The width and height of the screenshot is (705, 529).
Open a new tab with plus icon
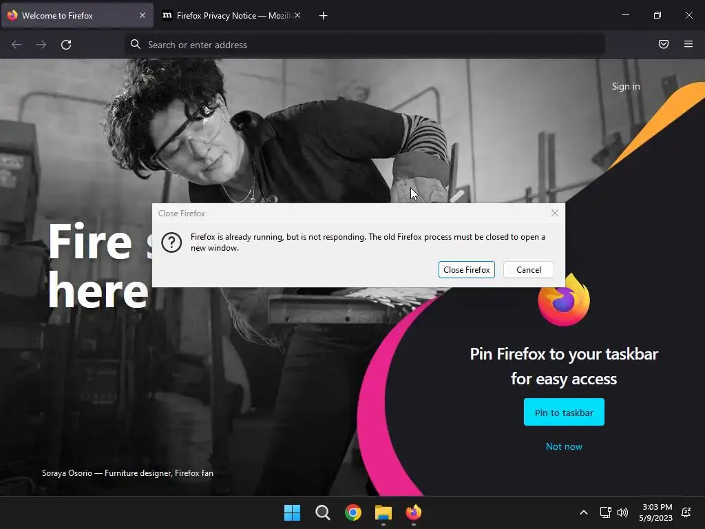(323, 16)
